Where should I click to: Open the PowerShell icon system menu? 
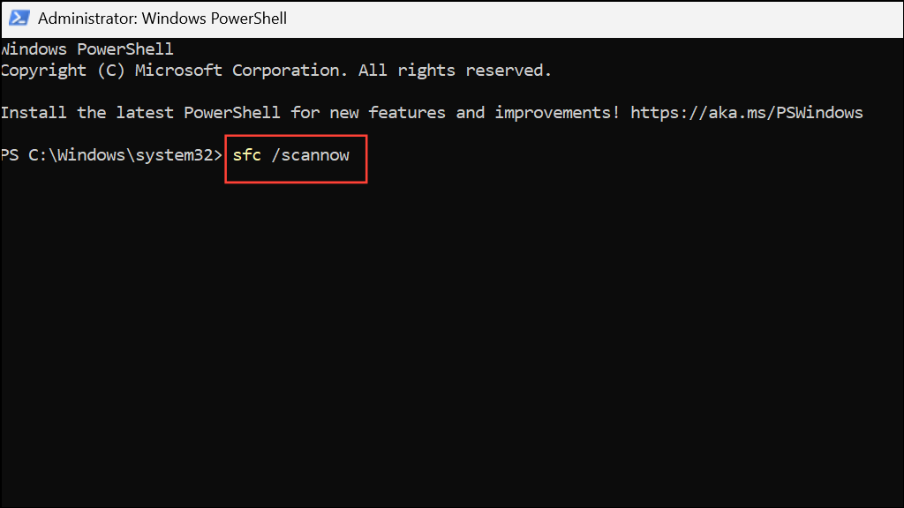19,18
